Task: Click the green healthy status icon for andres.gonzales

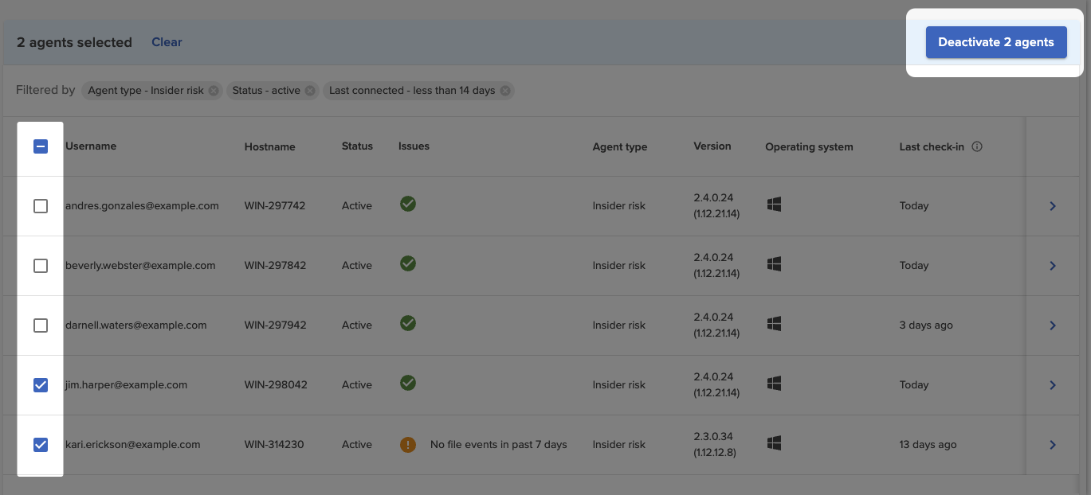Action: click(407, 204)
